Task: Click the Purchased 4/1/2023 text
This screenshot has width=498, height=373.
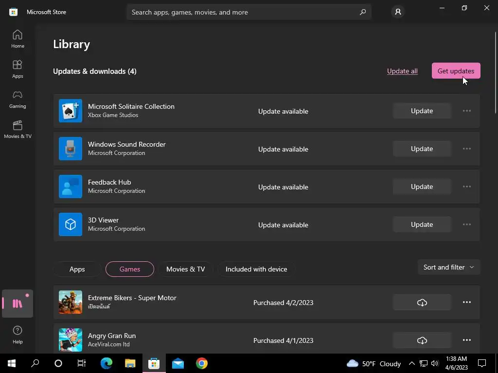Action: pyautogui.click(x=284, y=340)
